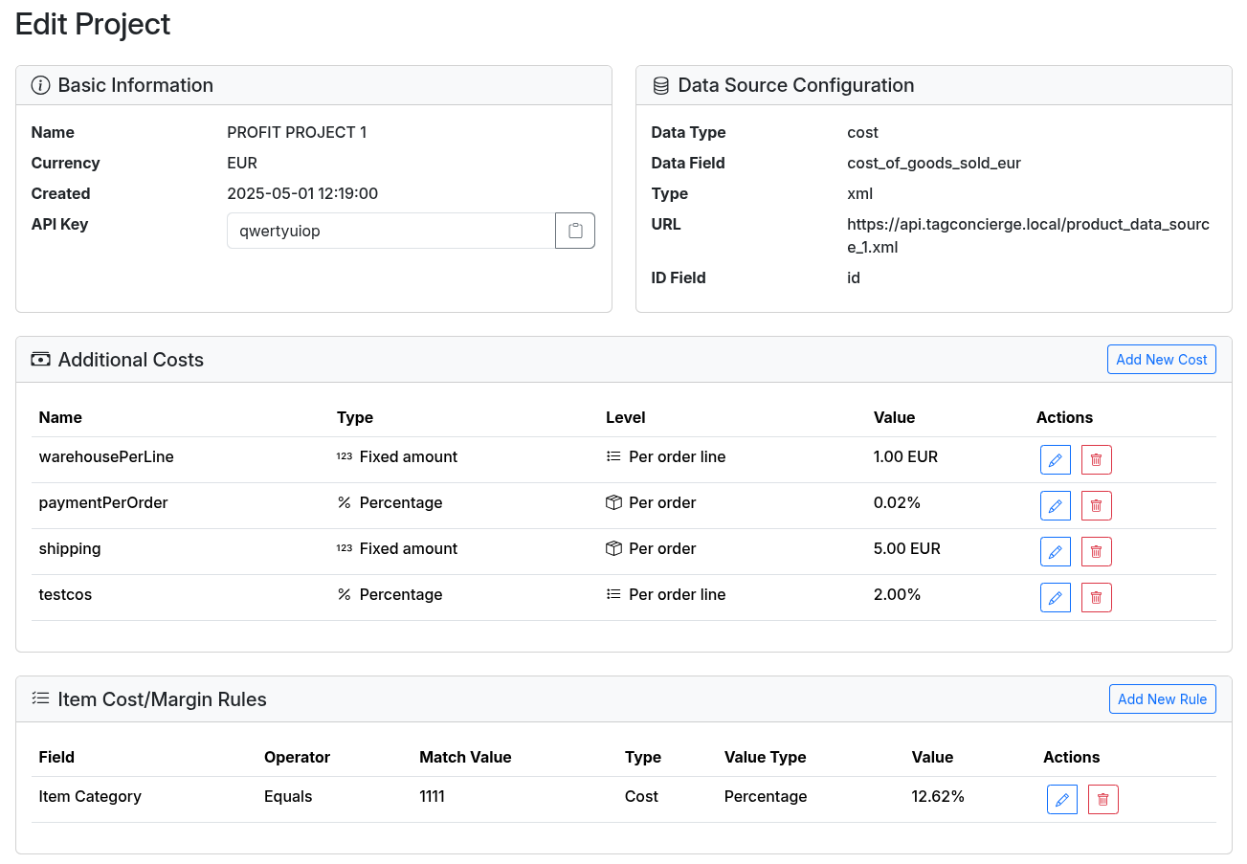Delete the warehousePerLine cost via trash icon

pos(1096,459)
